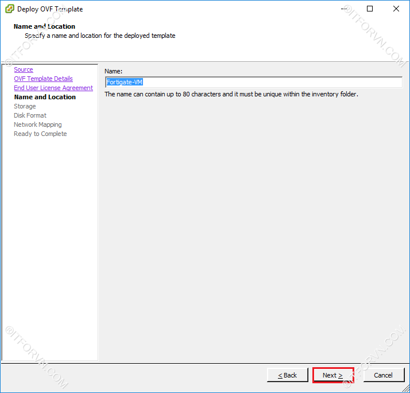Click the 80 characters name hint text

[231, 94]
